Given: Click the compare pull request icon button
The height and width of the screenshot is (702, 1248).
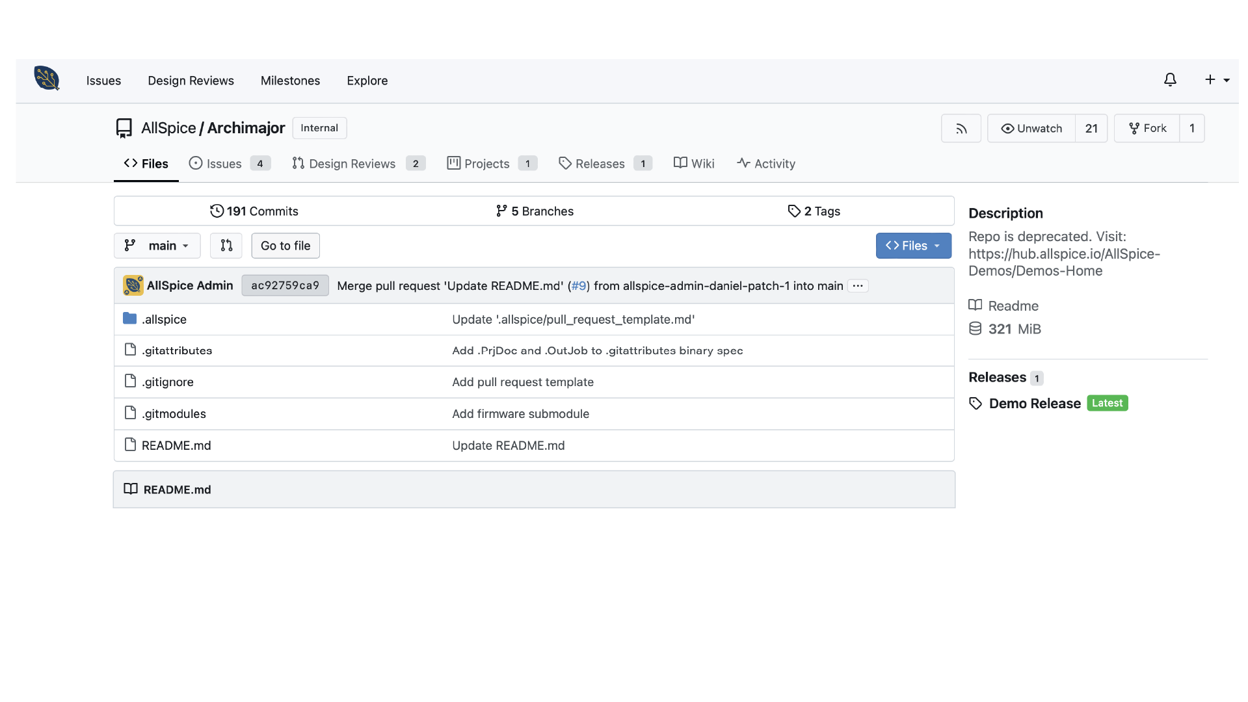Looking at the screenshot, I should [x=226, y=246].
